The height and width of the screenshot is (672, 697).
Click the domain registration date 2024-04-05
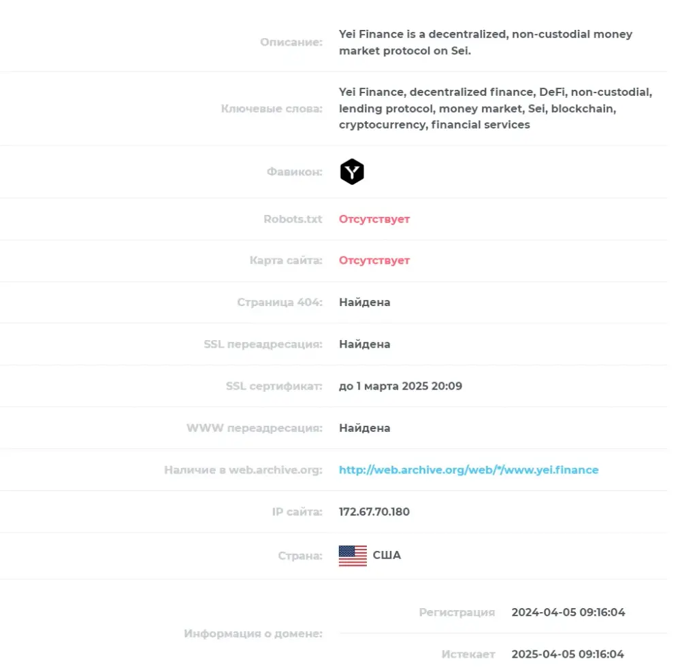pos(568,612)
